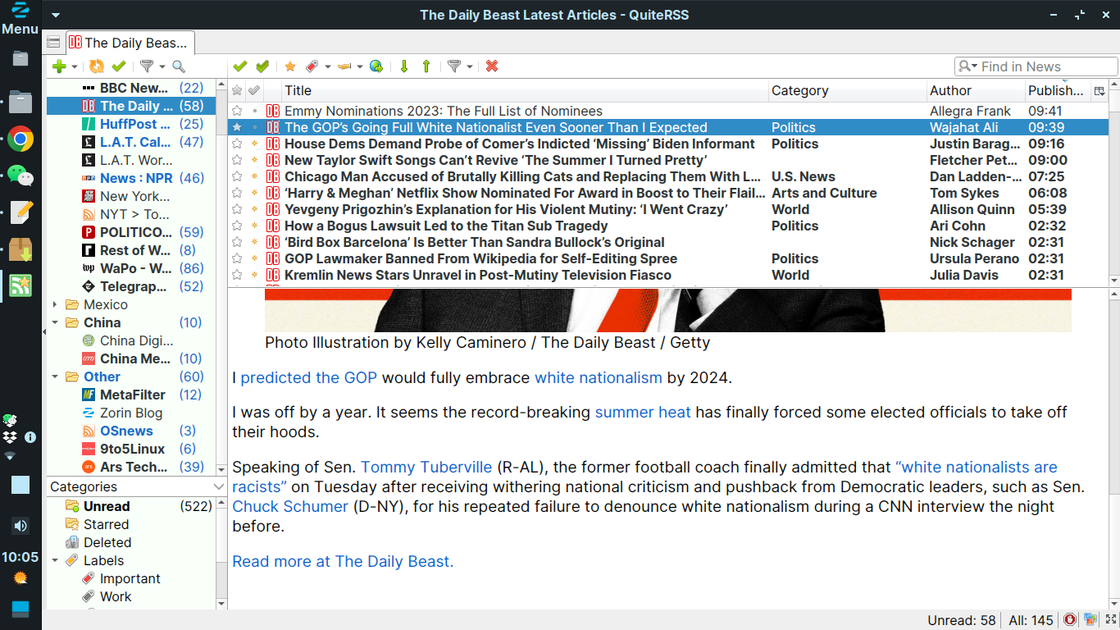This screenshot has height=630, width=1120.
Task: Open the dropdown arrow beside the Add feed icon
Action: (75, 67)
